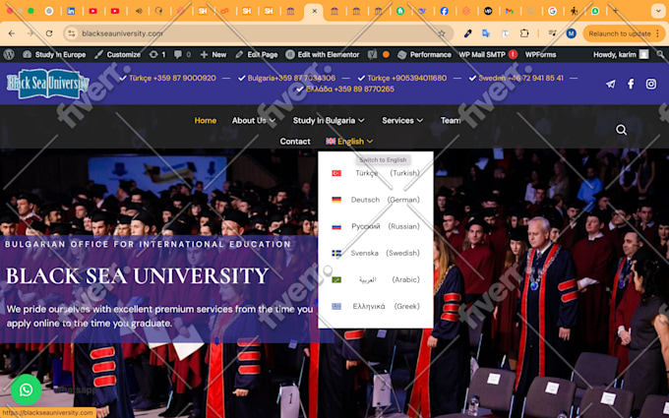Open the Instagram icon in header
The image size is (669, 418).
[650, 84]
